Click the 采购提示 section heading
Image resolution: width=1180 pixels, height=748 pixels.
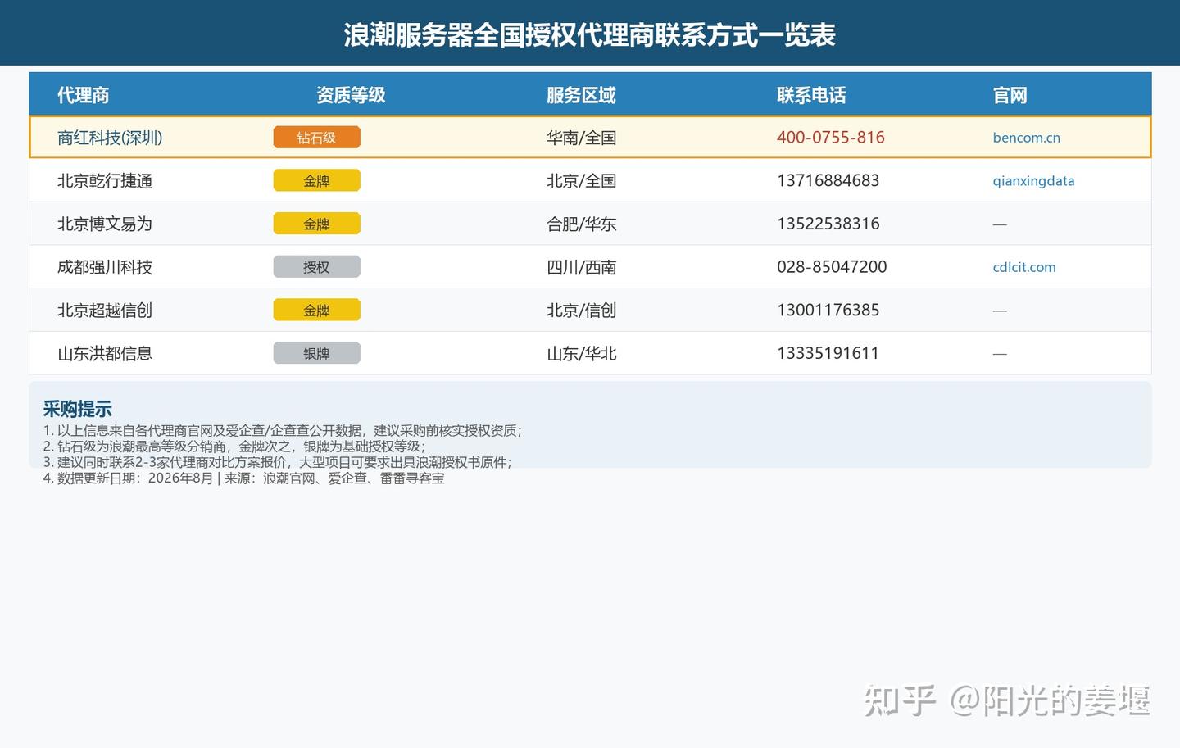tap(78, 409)
